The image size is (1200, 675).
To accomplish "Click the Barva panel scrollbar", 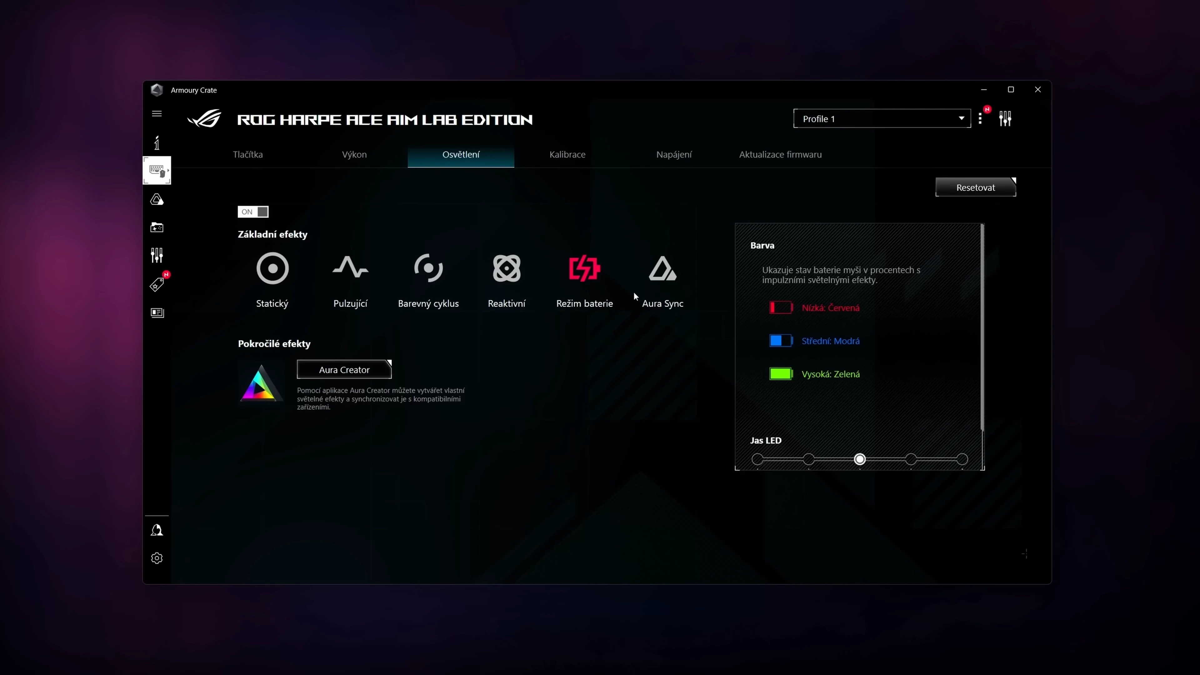I will 982,327.
